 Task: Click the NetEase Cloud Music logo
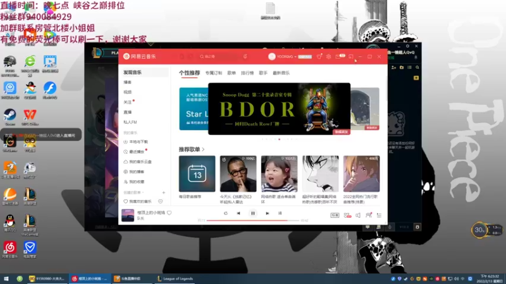tap(139, 56)
